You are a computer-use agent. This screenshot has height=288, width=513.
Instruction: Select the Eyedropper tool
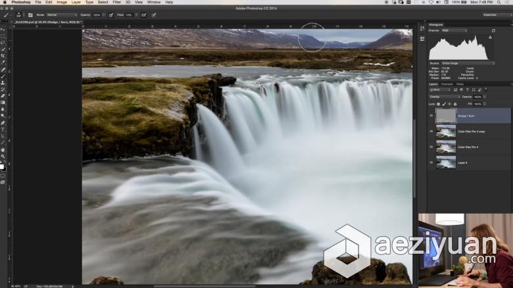tap(3, 62)
